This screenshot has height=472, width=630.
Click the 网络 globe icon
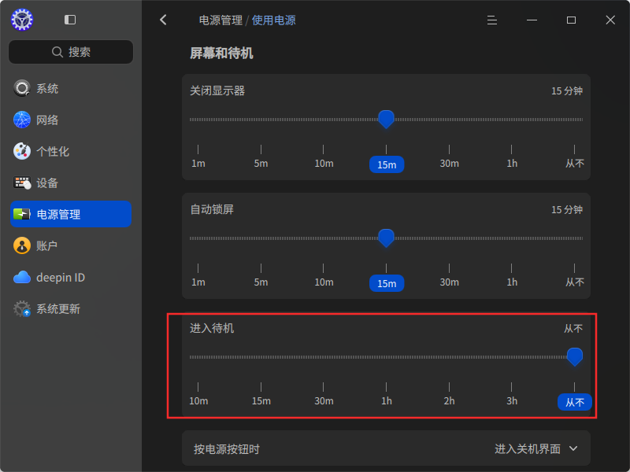point(22,120)
